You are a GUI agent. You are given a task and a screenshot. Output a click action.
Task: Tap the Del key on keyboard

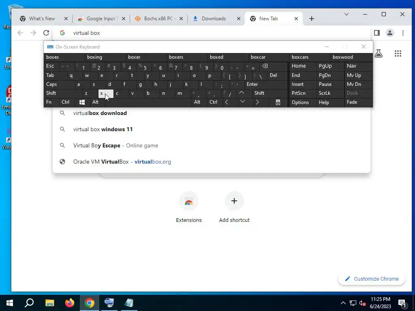coord(277,75)
